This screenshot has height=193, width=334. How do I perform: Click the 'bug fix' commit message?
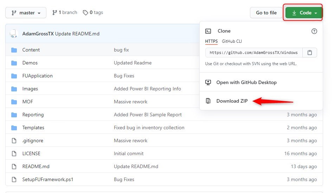click(x=121, y=50)
